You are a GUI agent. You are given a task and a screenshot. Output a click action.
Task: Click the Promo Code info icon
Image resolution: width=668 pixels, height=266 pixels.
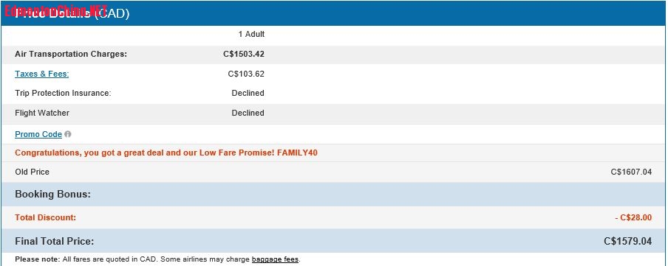pyautogui.click(x=68, y=134)
